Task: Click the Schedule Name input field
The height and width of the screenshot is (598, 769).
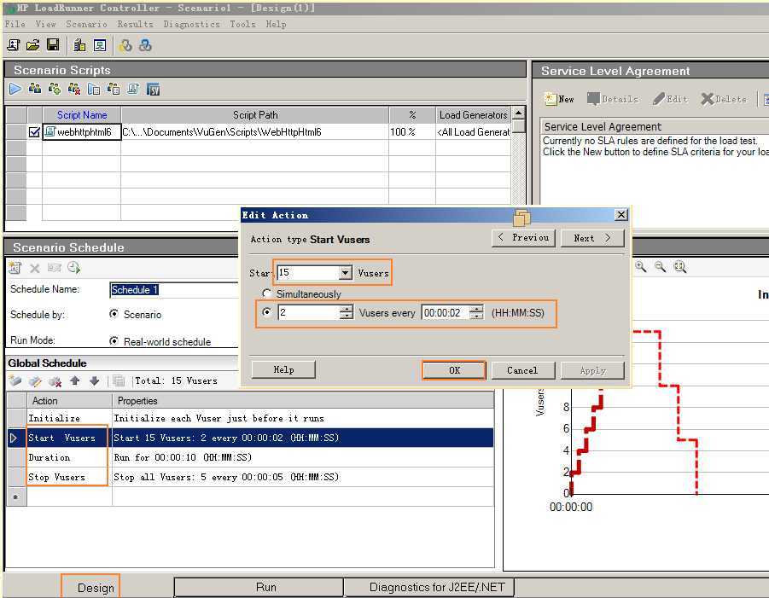Action: click(x=174, y=289)
